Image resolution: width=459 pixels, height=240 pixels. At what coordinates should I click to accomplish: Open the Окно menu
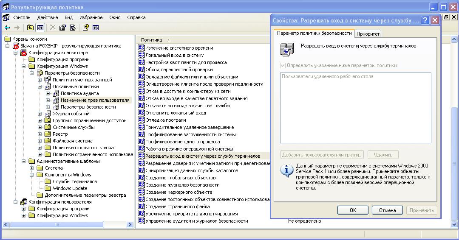115,17
